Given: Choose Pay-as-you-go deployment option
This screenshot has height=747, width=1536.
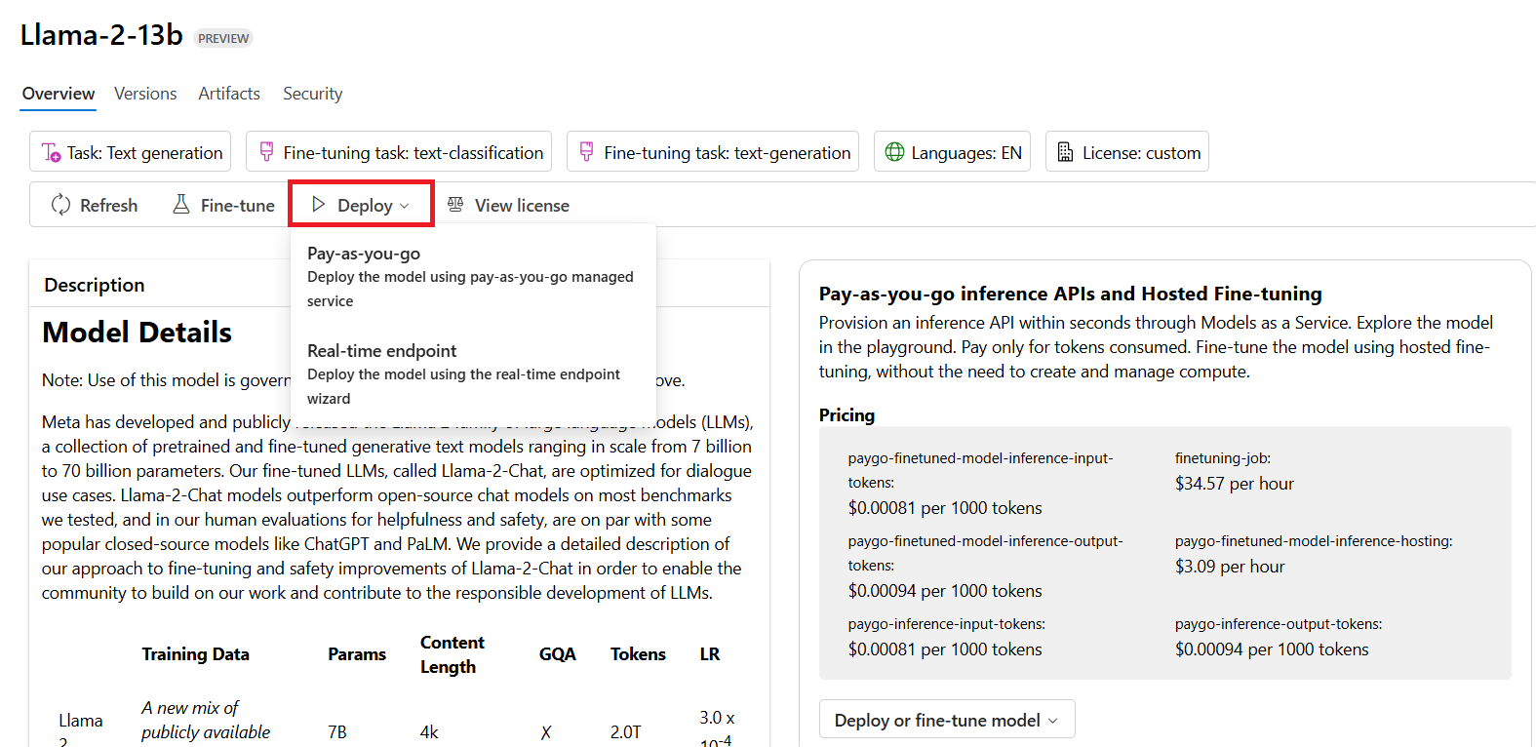Looking at the screenshot, I should point(470,276).
